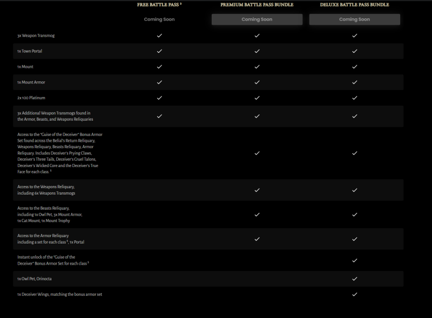432x318 pixels.
Task: Click Premium checkmark in the Town Portal row
Action: coord(257,51)
